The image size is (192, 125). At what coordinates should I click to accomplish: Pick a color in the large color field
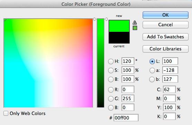click(48, 63)
